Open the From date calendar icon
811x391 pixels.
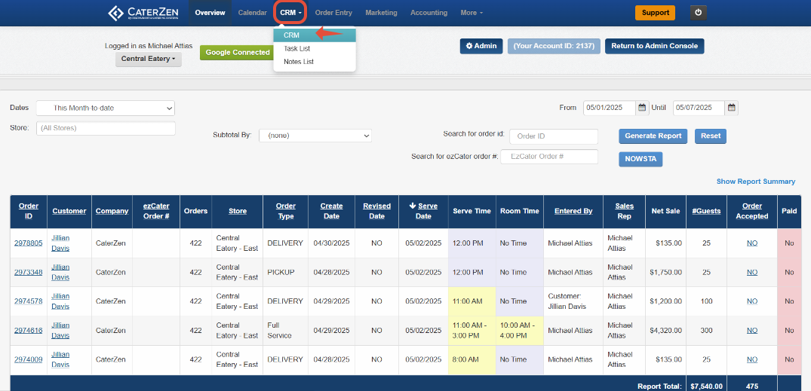click(642, 108)
